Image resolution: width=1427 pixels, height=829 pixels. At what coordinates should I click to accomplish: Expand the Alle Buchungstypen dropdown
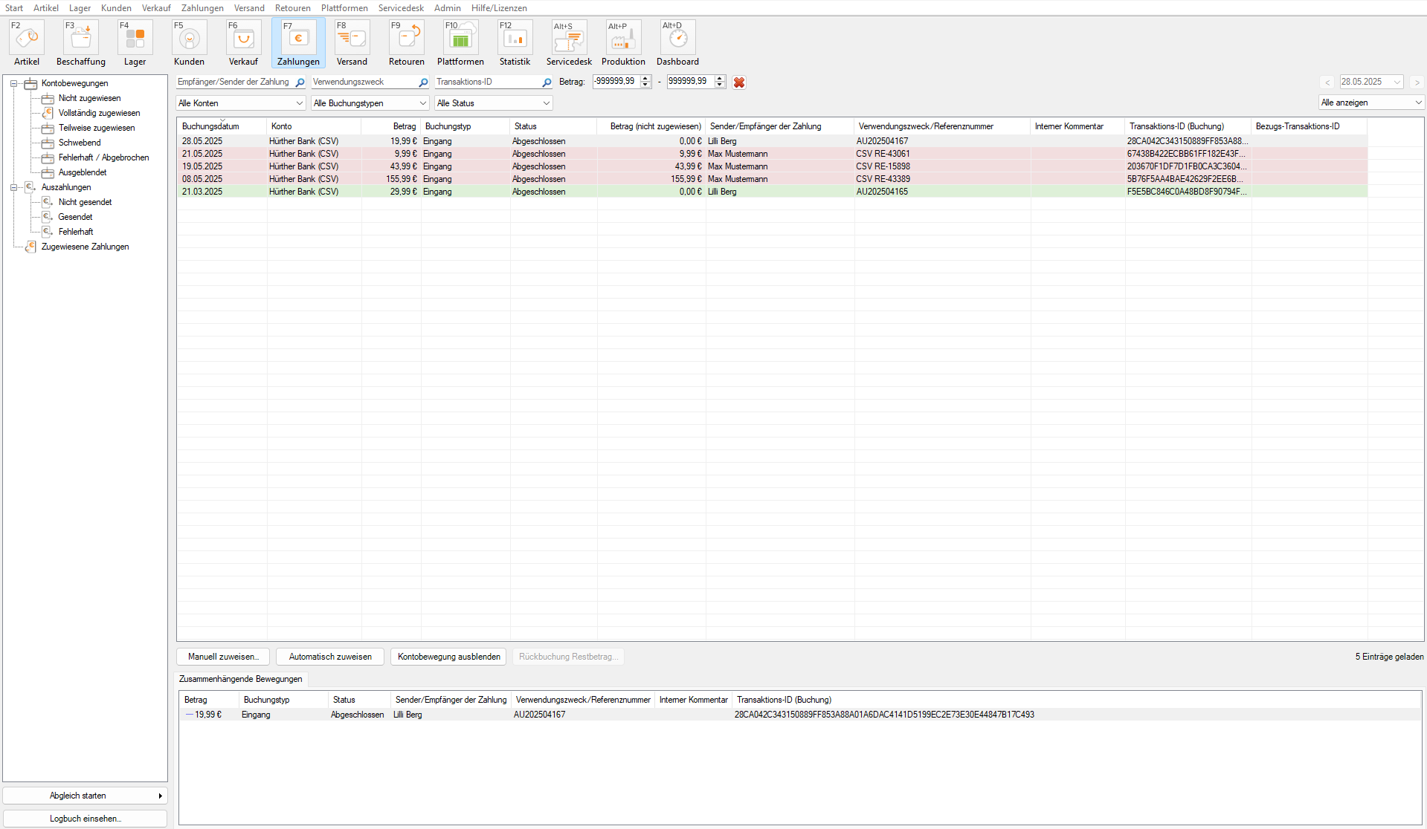pos(370,103)
